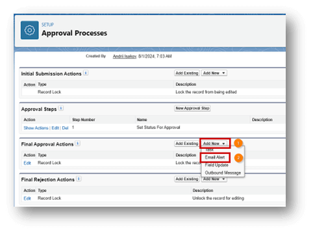The image size is (313, 234).
Task: Click Del link for approval step 1
Action: point(65,128)
